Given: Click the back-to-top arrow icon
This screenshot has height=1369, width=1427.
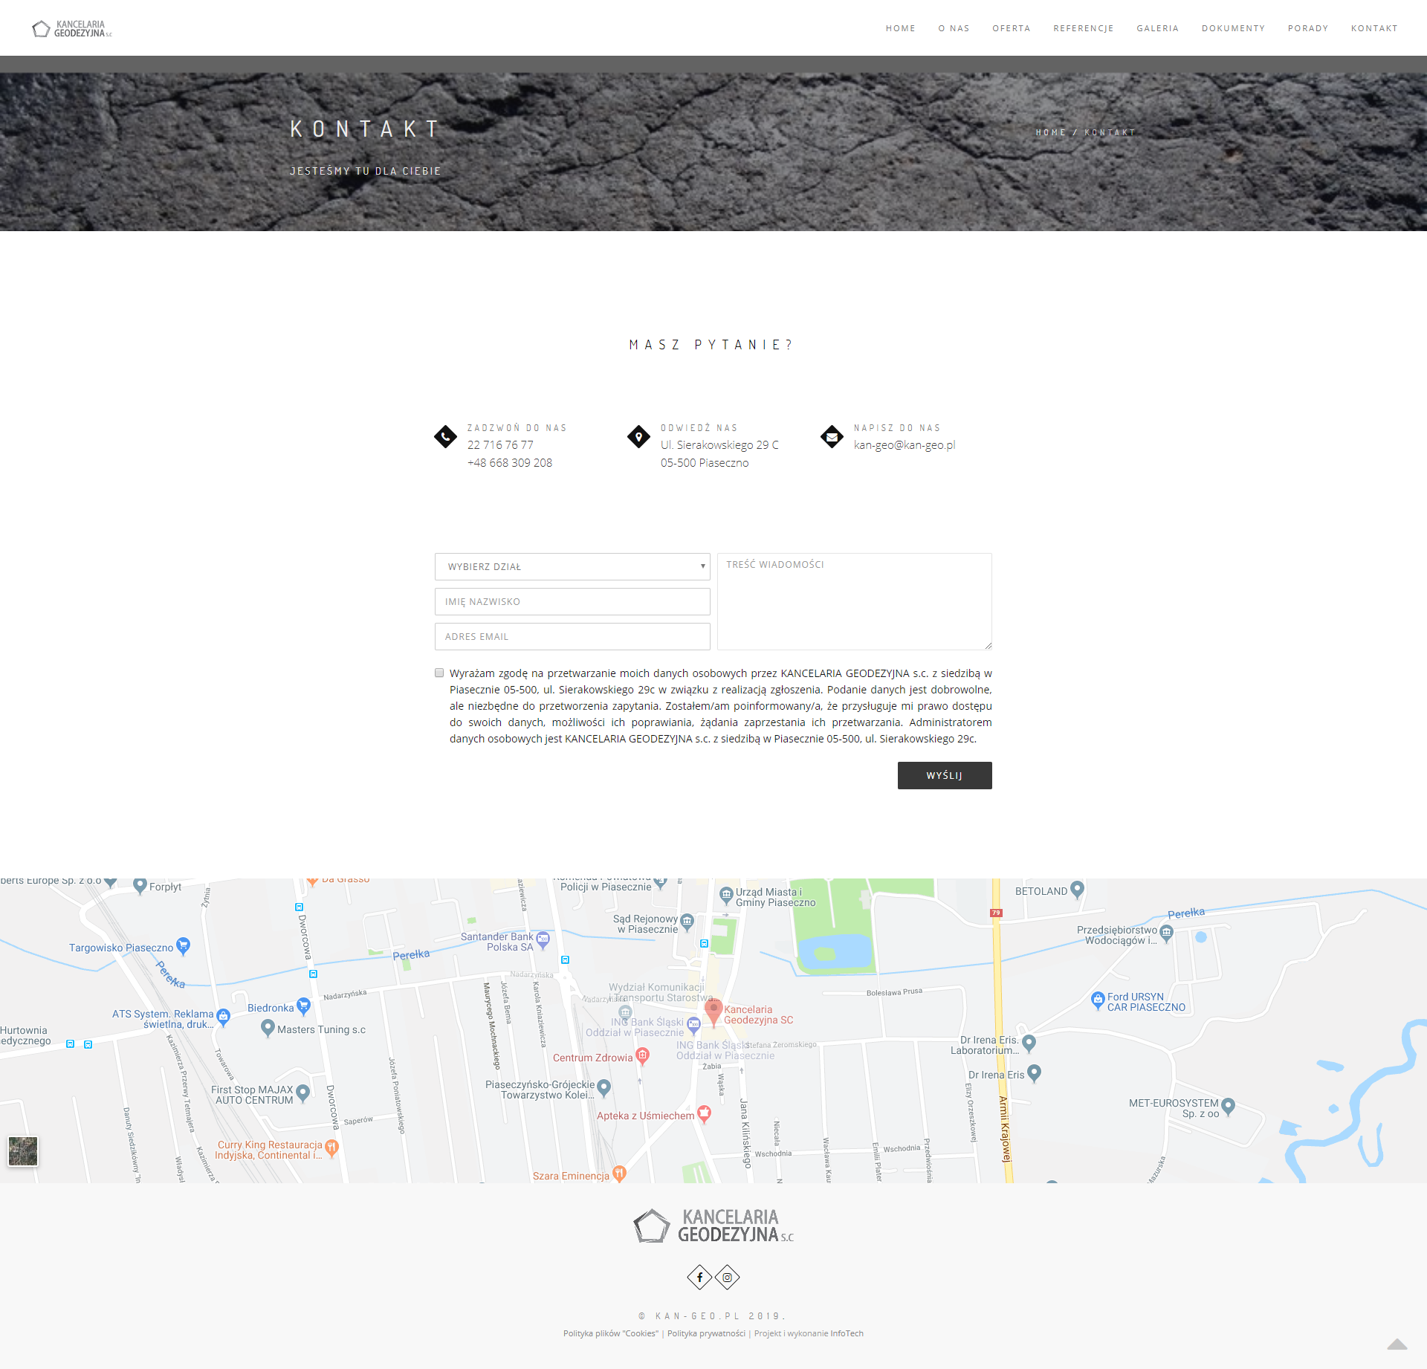Looking at the screenshot, I should 1397,1344.
